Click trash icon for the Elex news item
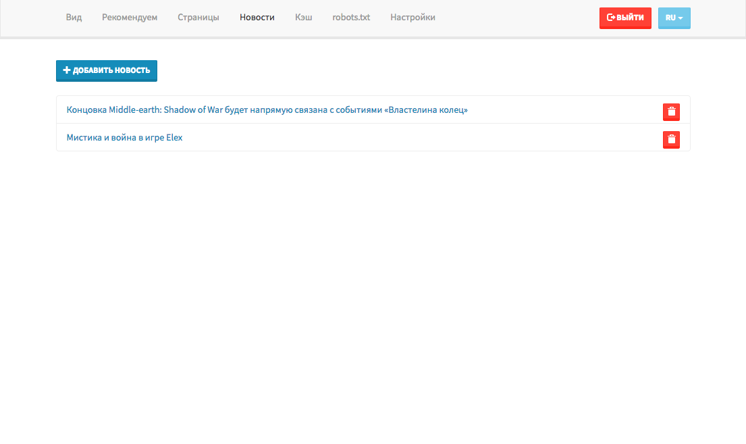 (671, 140)
